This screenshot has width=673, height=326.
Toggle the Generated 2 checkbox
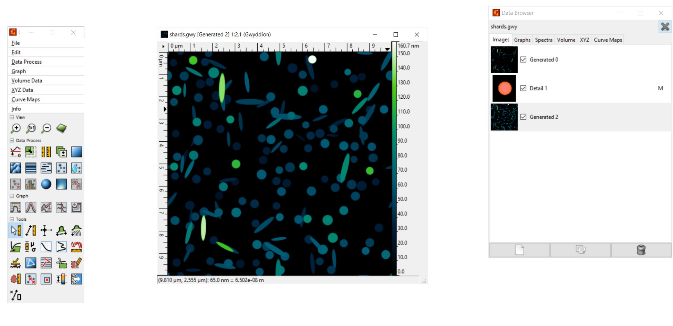[x=523, y=117]
